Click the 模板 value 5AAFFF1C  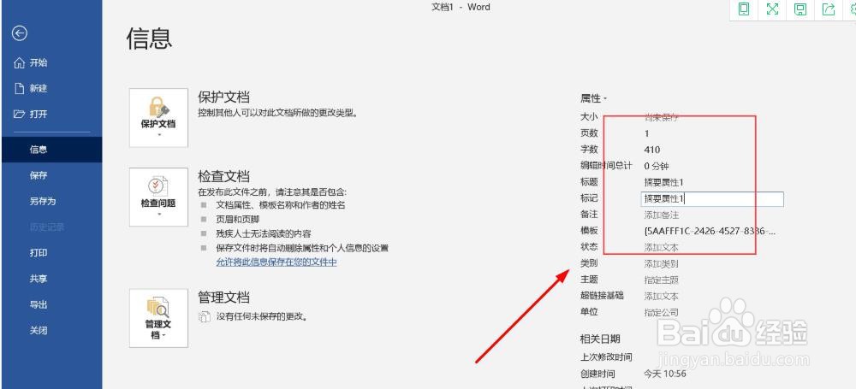[710, 231]
